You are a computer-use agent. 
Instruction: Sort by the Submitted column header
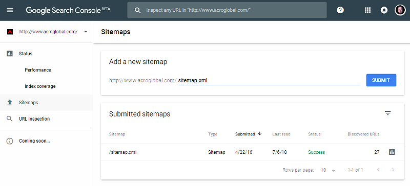pyautogui.click(x=245, y=134)
